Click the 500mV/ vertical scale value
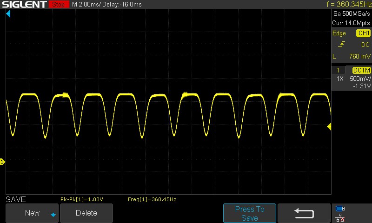The image size is (372, 223). [x=360, y=79]
